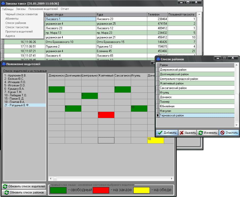Image resolution: width=240 pixels, height=197 pixels.
Task: Click driver grid scroll left arrow
Action: (51, 179)
